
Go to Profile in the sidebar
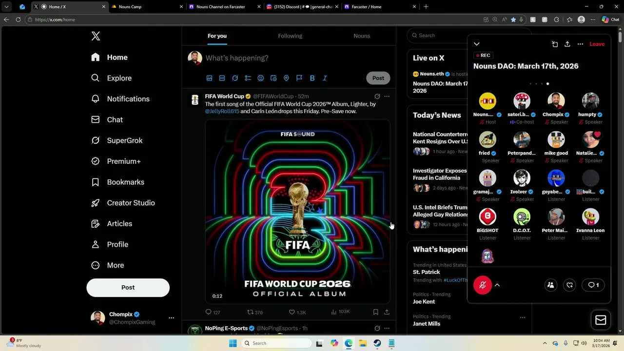[x=110, y=244]
